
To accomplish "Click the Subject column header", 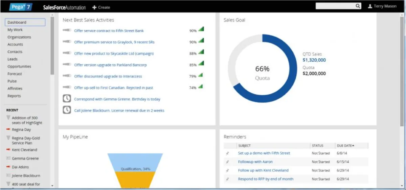I will coord(244,146).
